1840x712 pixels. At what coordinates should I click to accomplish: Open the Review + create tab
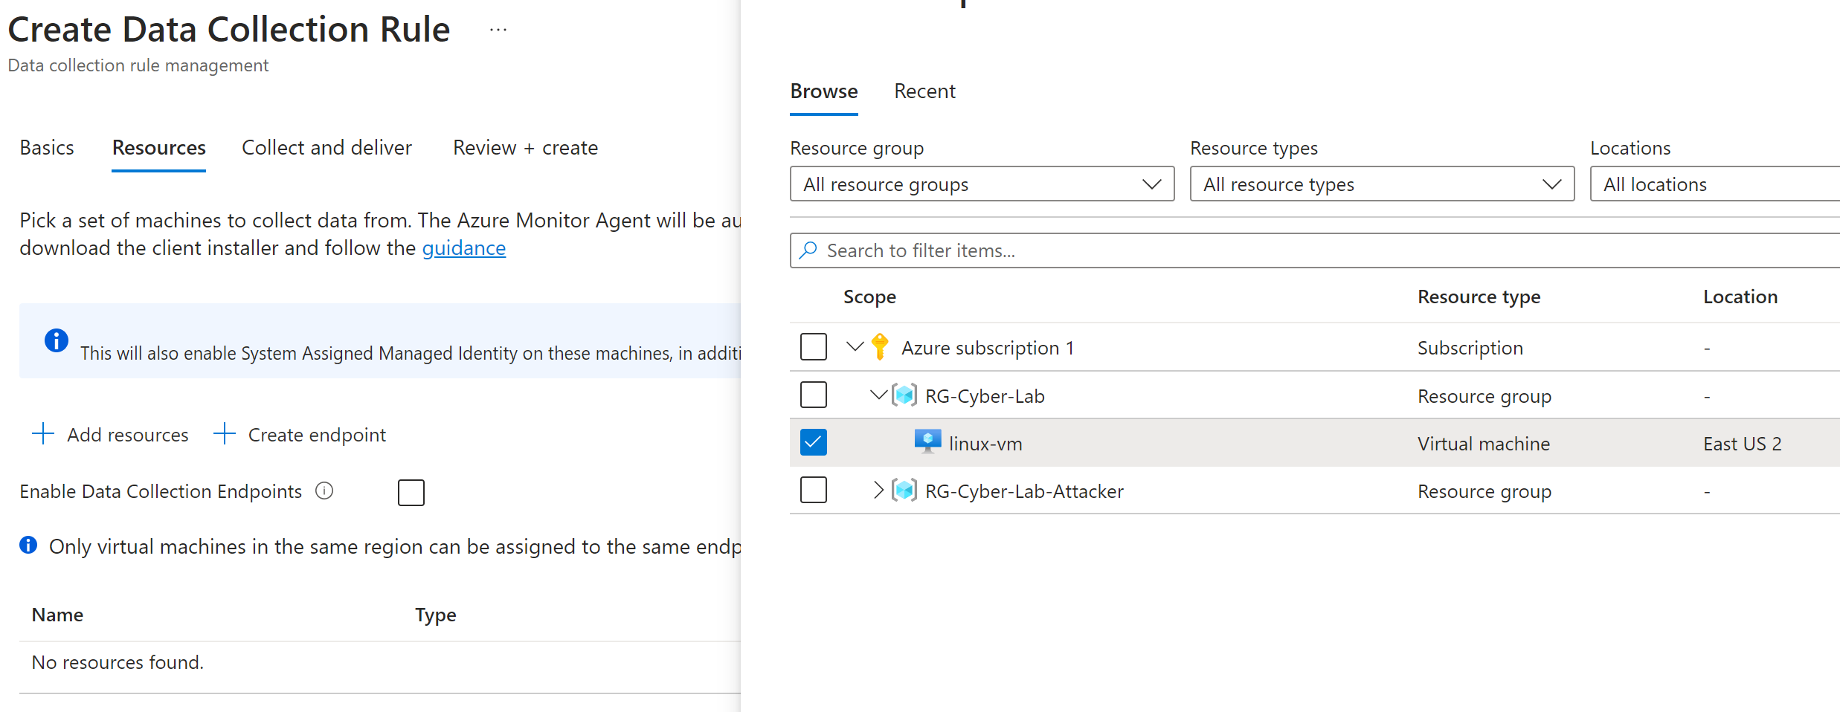[x=525, y=148]
